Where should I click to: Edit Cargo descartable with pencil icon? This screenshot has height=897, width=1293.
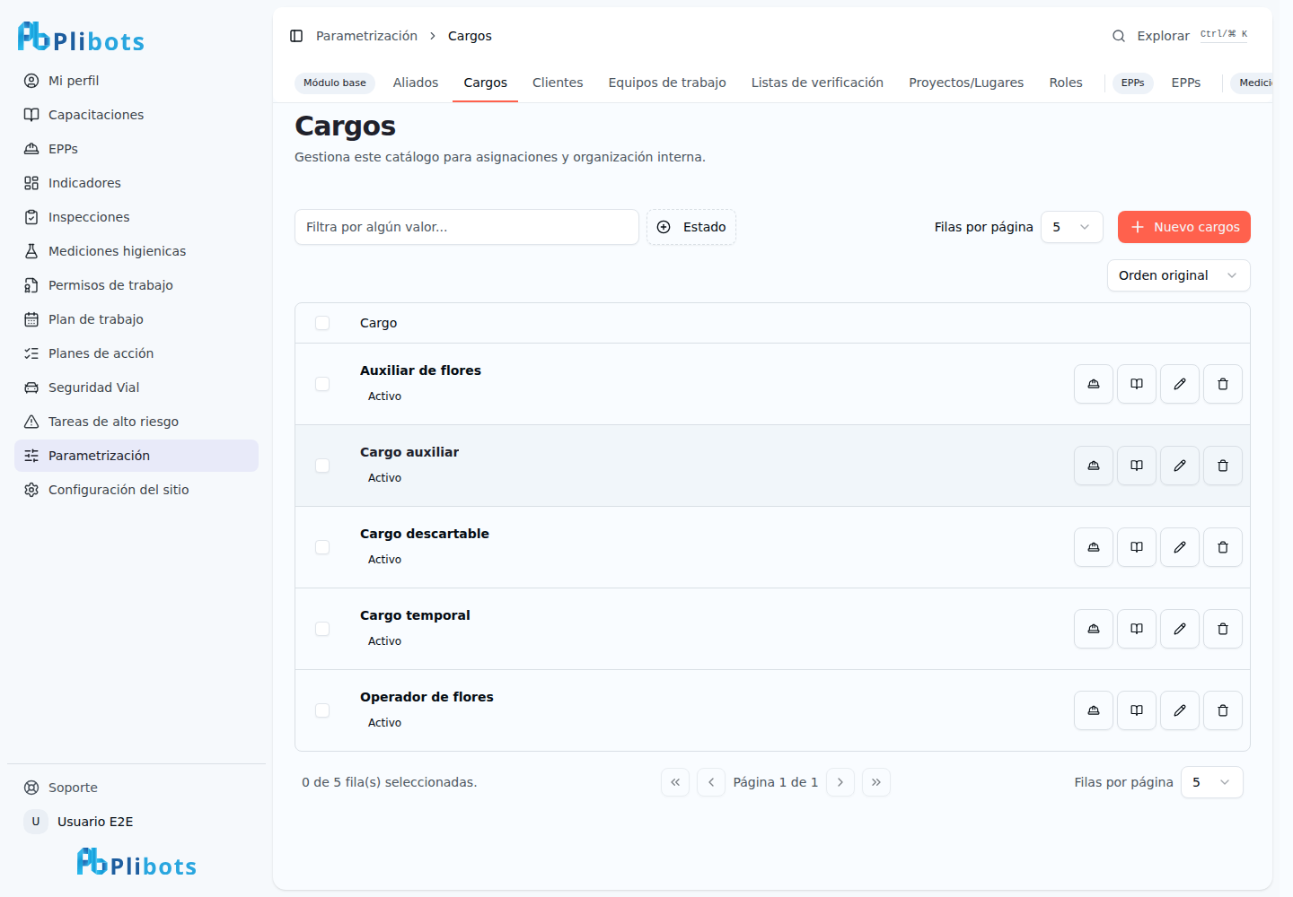click(1180, 547)
